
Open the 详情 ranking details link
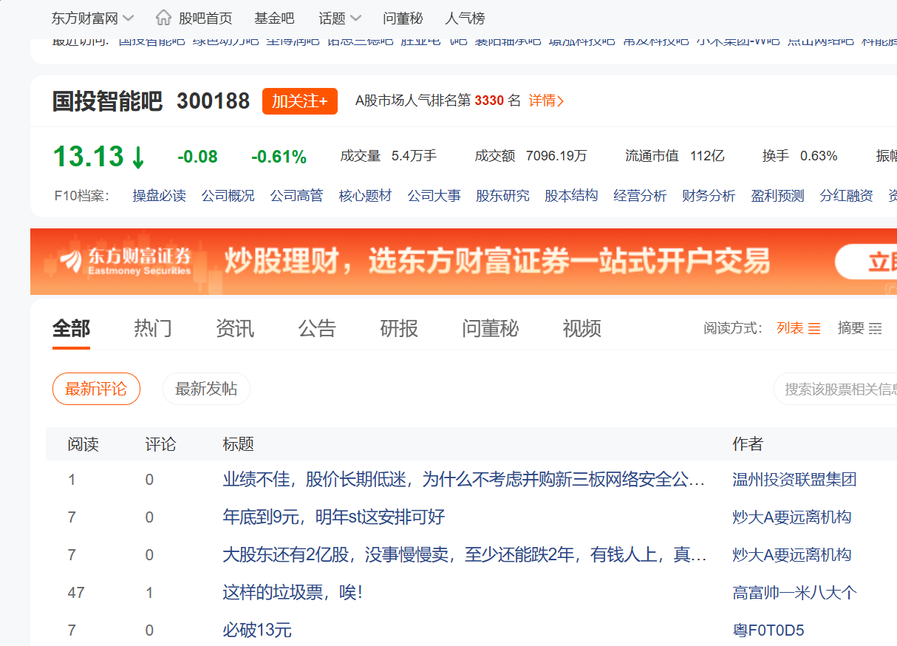(x=546, y=101)
